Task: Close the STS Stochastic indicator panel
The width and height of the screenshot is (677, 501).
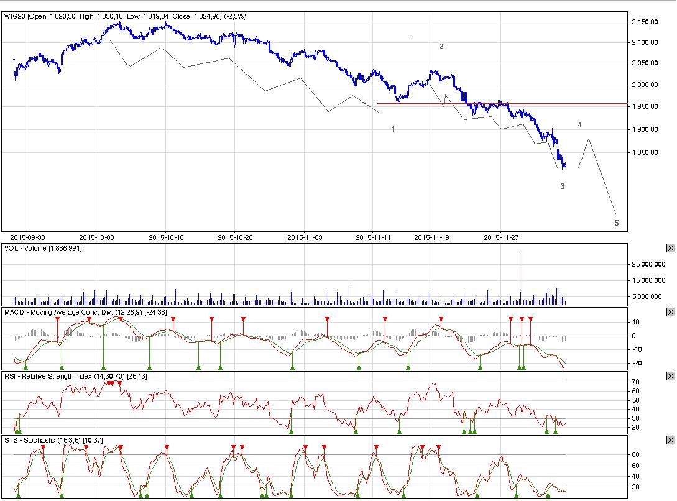Action: [x=670, y=440]
